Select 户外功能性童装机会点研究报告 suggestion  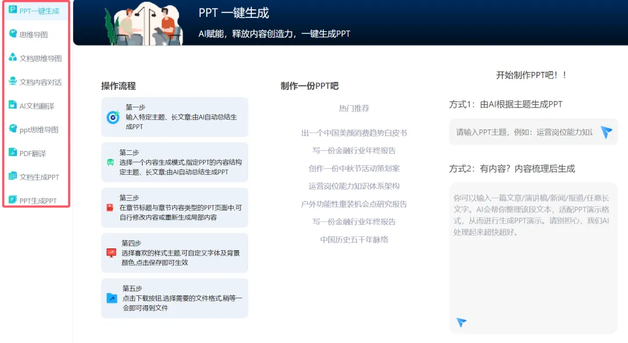tap(354, 204)
